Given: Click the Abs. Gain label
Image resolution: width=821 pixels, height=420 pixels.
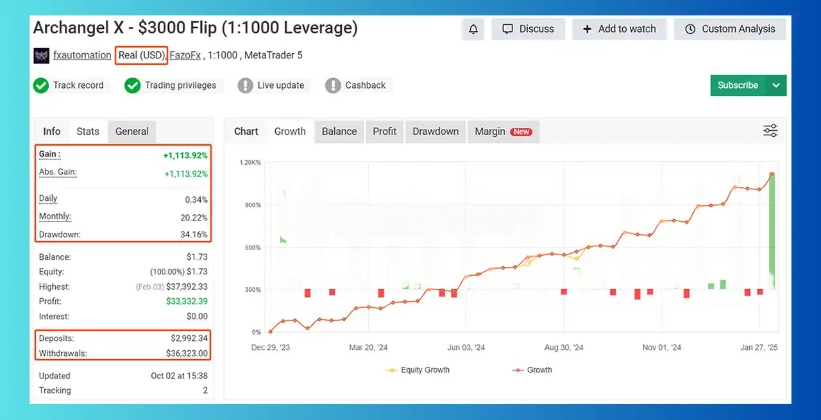Looking at the screenshot, I should point(58,172).
